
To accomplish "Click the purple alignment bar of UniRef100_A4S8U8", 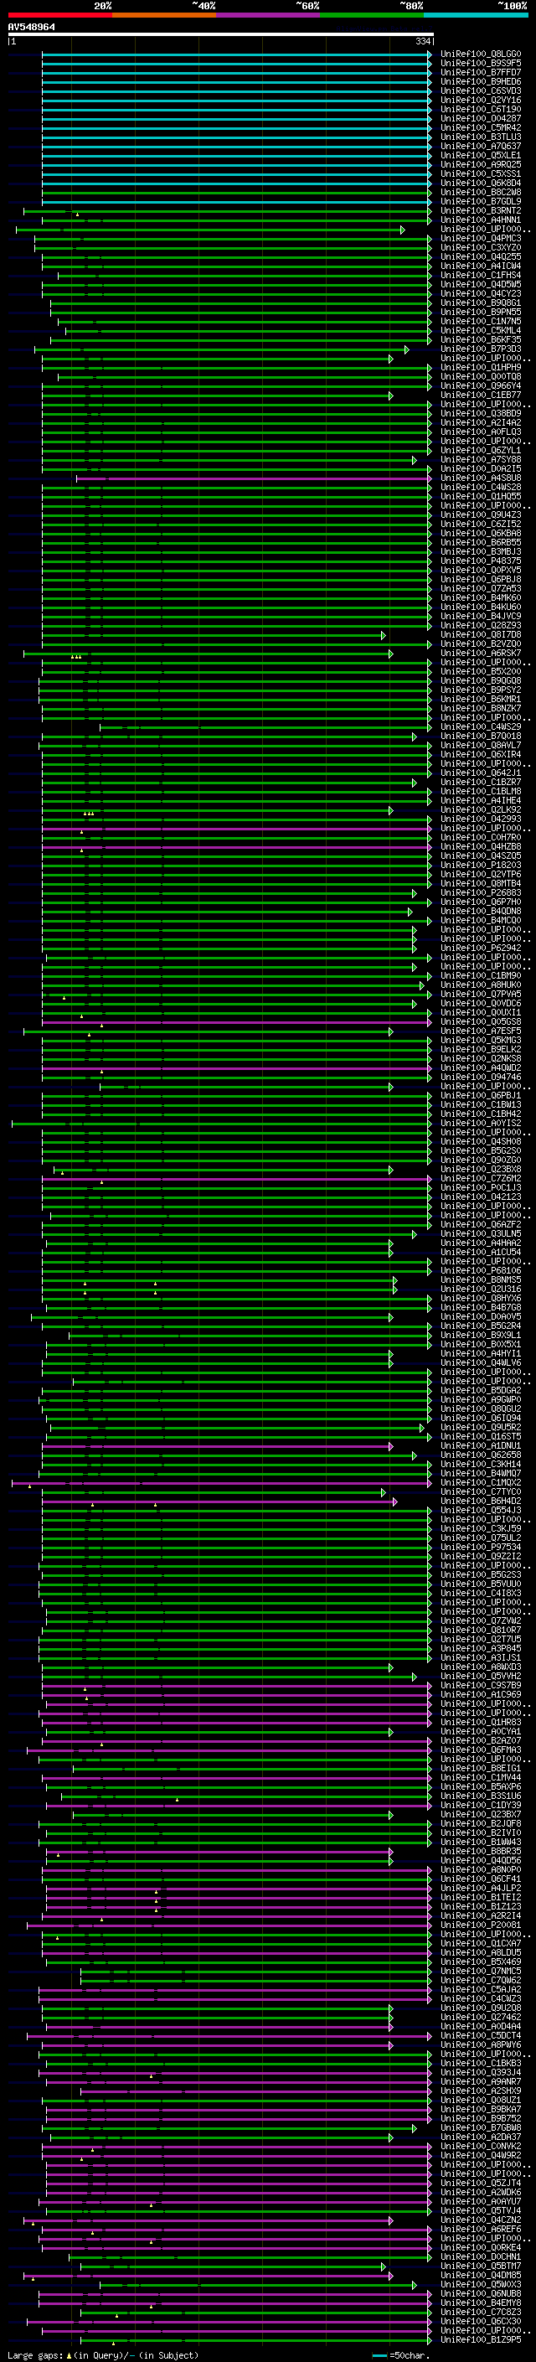I will click(x=254, y=478).
